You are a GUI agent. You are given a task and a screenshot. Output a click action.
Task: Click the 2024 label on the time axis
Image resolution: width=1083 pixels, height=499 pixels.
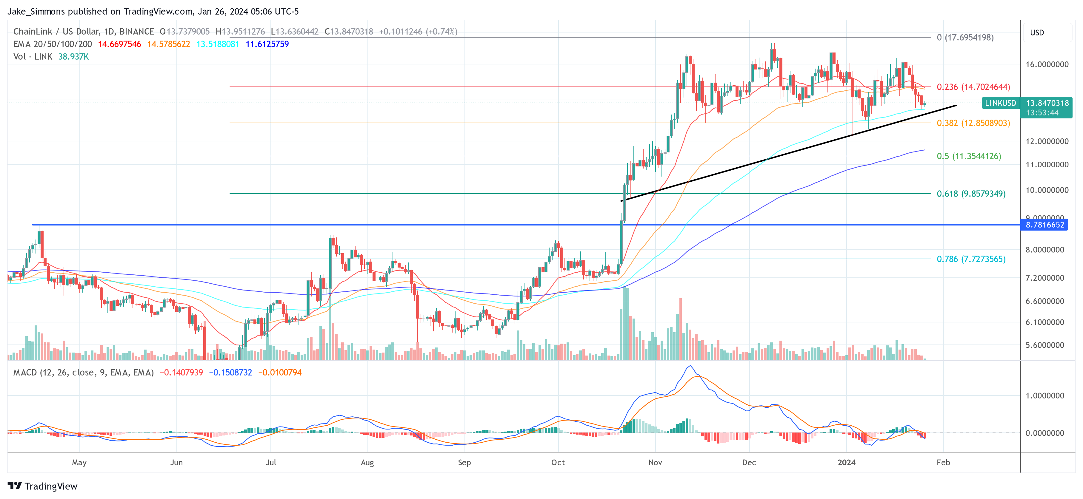pos(847,462)
